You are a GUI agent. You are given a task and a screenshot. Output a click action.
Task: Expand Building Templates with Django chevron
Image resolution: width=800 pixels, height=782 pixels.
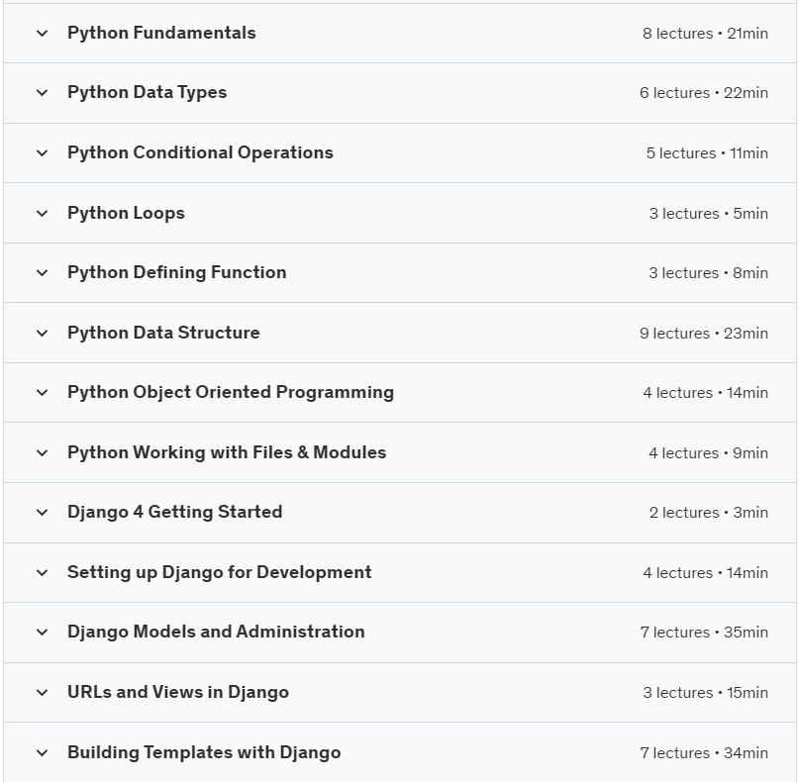click(x=43, y=753)
